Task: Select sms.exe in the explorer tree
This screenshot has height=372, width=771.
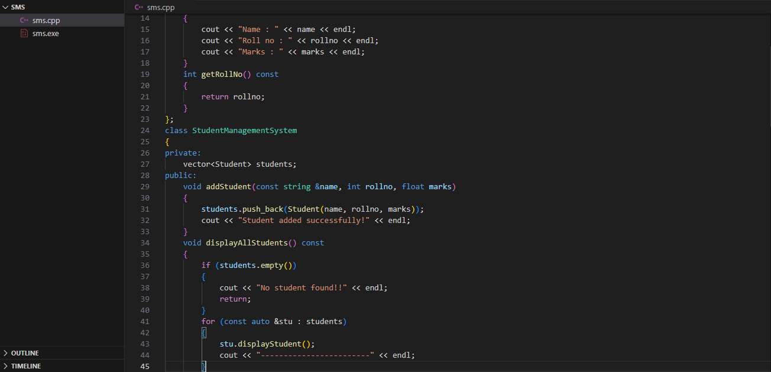Action: tap(62, 34)
